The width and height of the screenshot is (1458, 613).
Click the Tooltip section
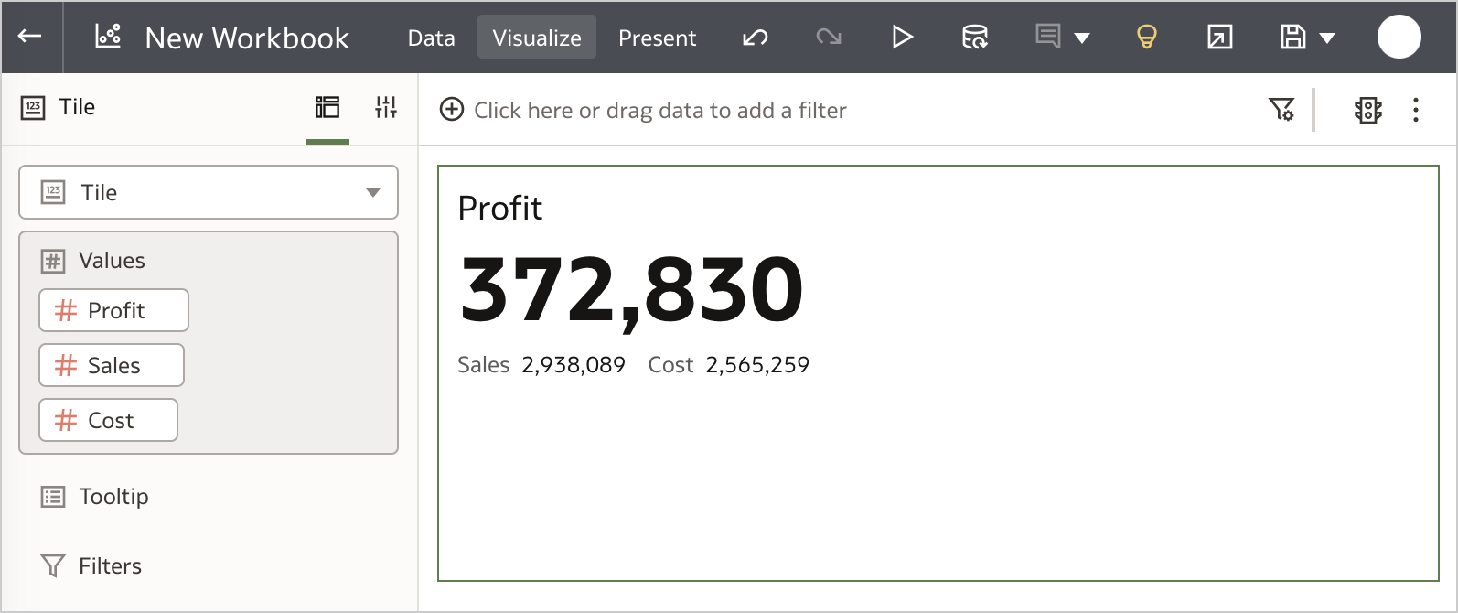tap(95, 497)
